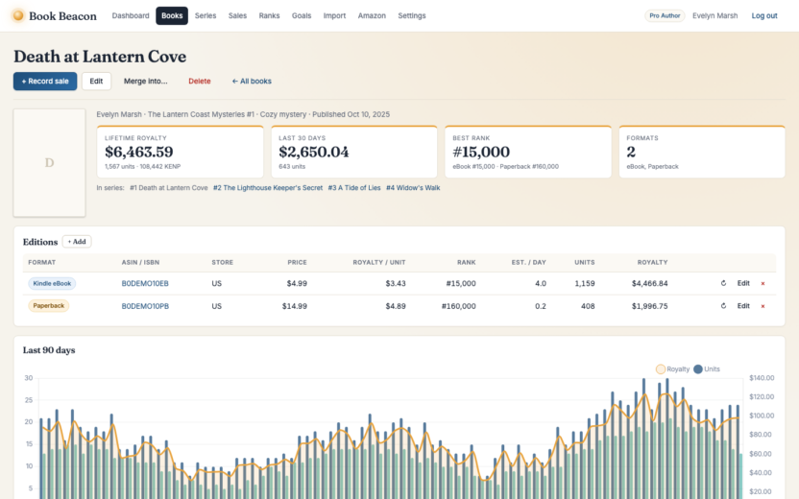
Task: Click the $1,996.75 royalty cell
Action: point(650,306)
